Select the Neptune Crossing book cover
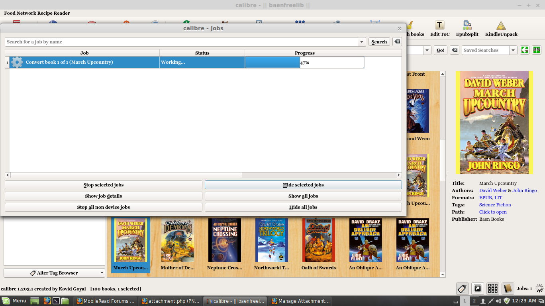This screenshot has height=306, width=545. tap(225, 240)
